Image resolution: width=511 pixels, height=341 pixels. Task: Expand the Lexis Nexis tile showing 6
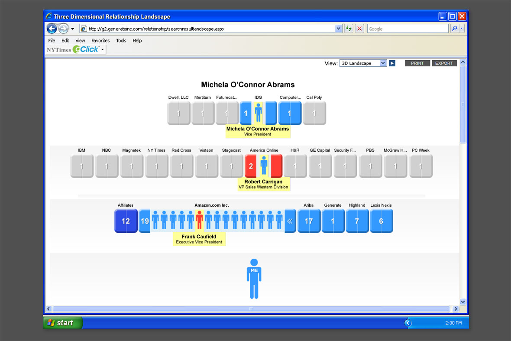(381, 221)
